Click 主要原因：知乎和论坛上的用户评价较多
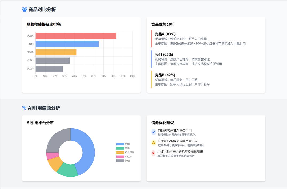The width and height of the screenshot is (287, 189). [x=182, y=85]
